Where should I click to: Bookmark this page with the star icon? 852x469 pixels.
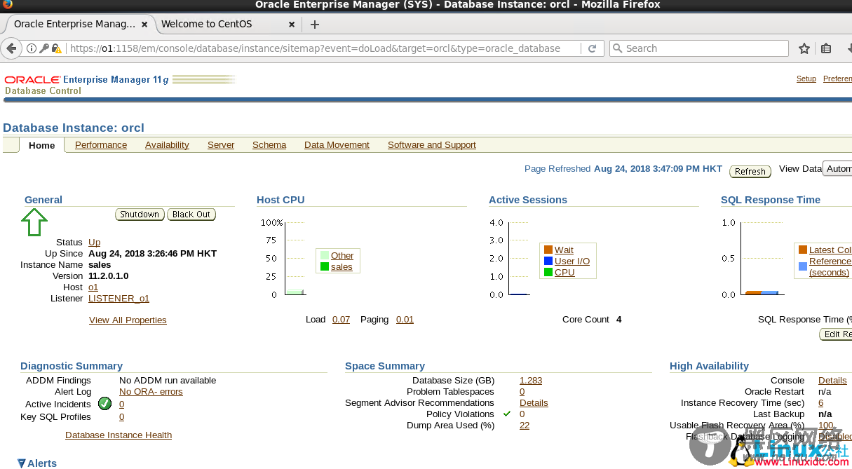pyautogui.click(x=804, y=48)
